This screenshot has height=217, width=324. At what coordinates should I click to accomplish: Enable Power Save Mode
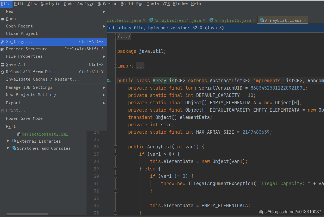point(25,118)
